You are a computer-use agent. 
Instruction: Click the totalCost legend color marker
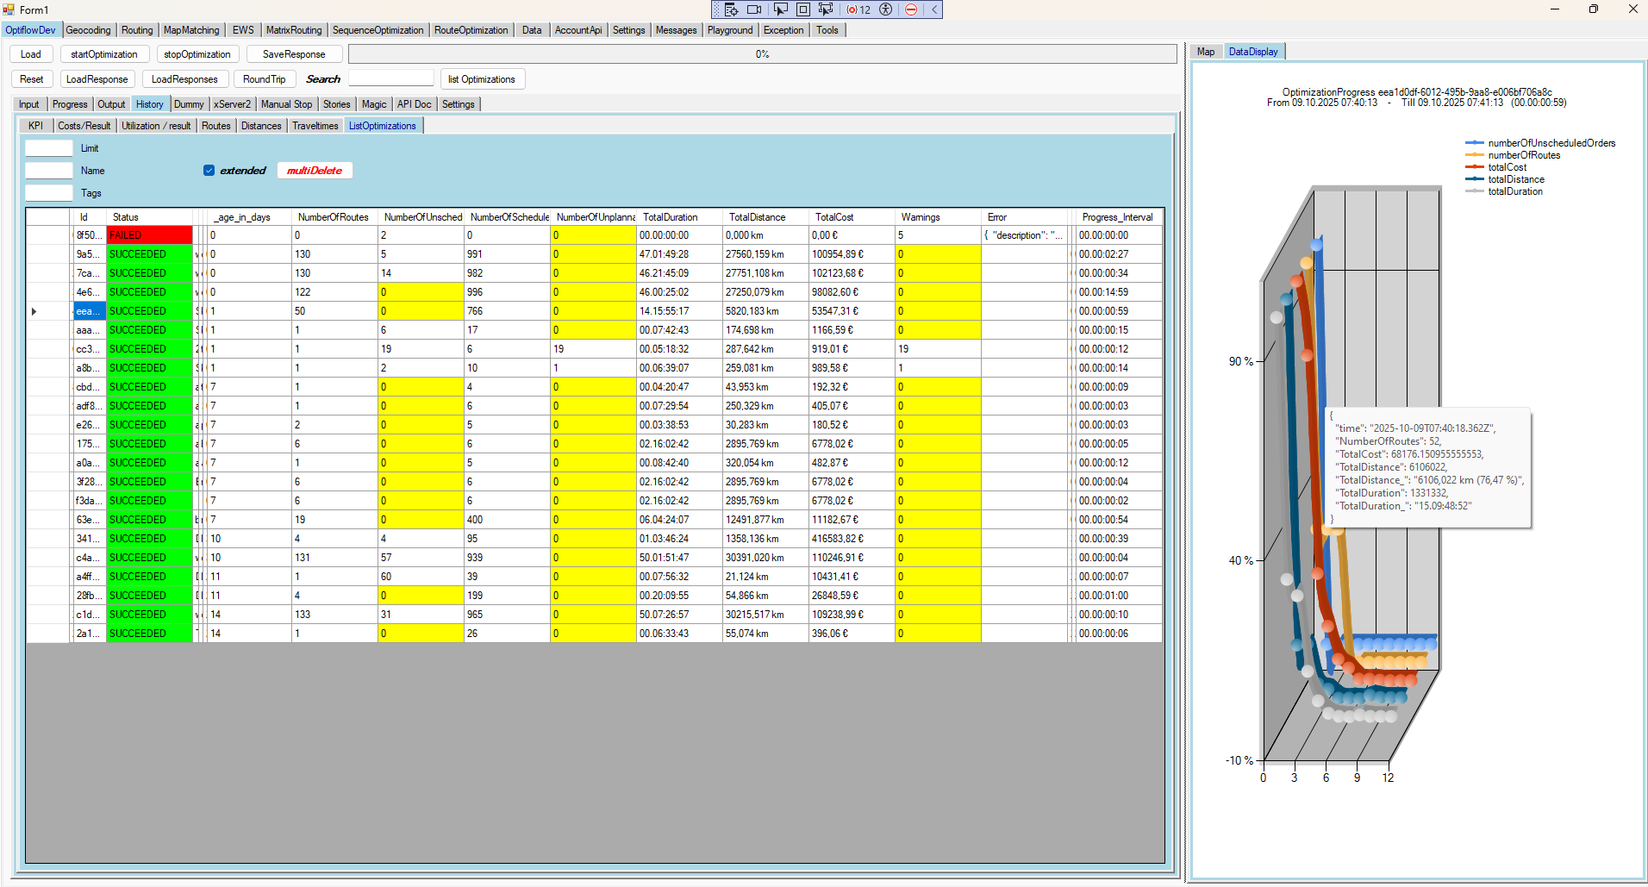click(x=1474, y=167)
